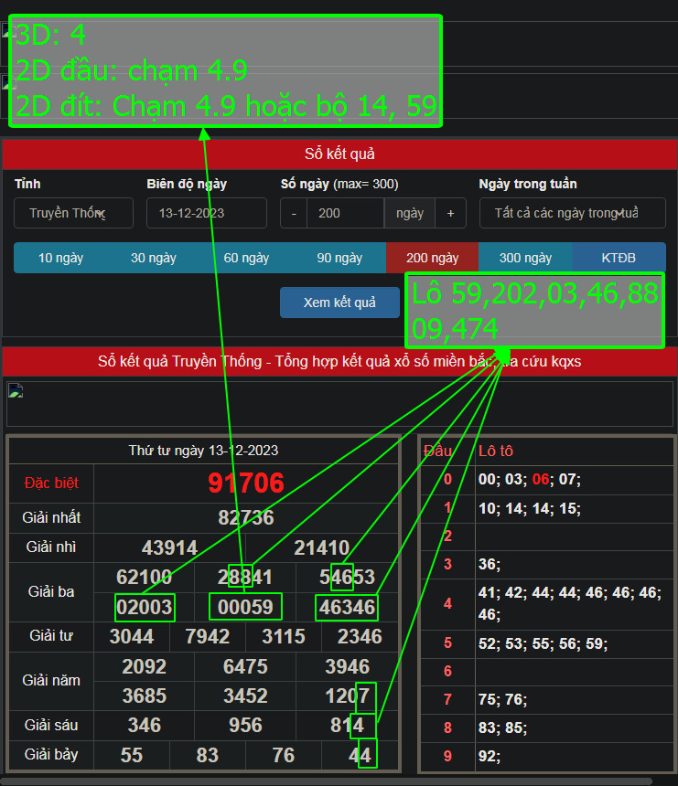Open the Biên độ ngày date field
The width and height of the screenshot is (678, 786).
point(206,213)
